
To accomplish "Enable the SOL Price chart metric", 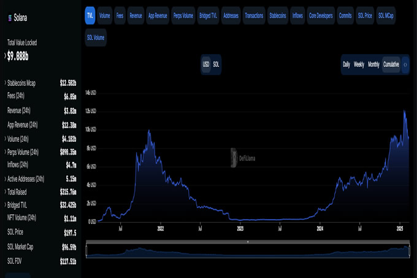I will pos(364,15).
